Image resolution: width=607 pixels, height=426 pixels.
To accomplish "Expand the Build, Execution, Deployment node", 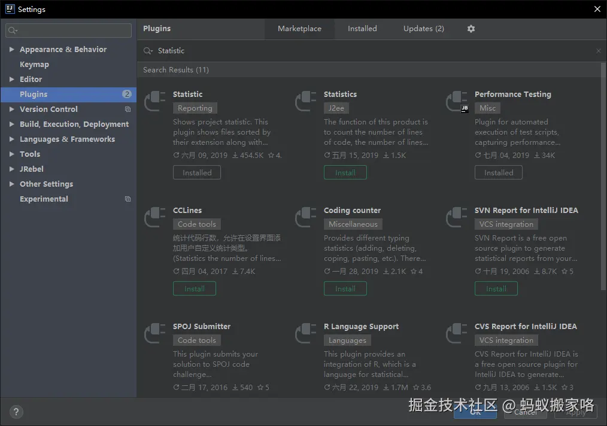I will [11, 124].
